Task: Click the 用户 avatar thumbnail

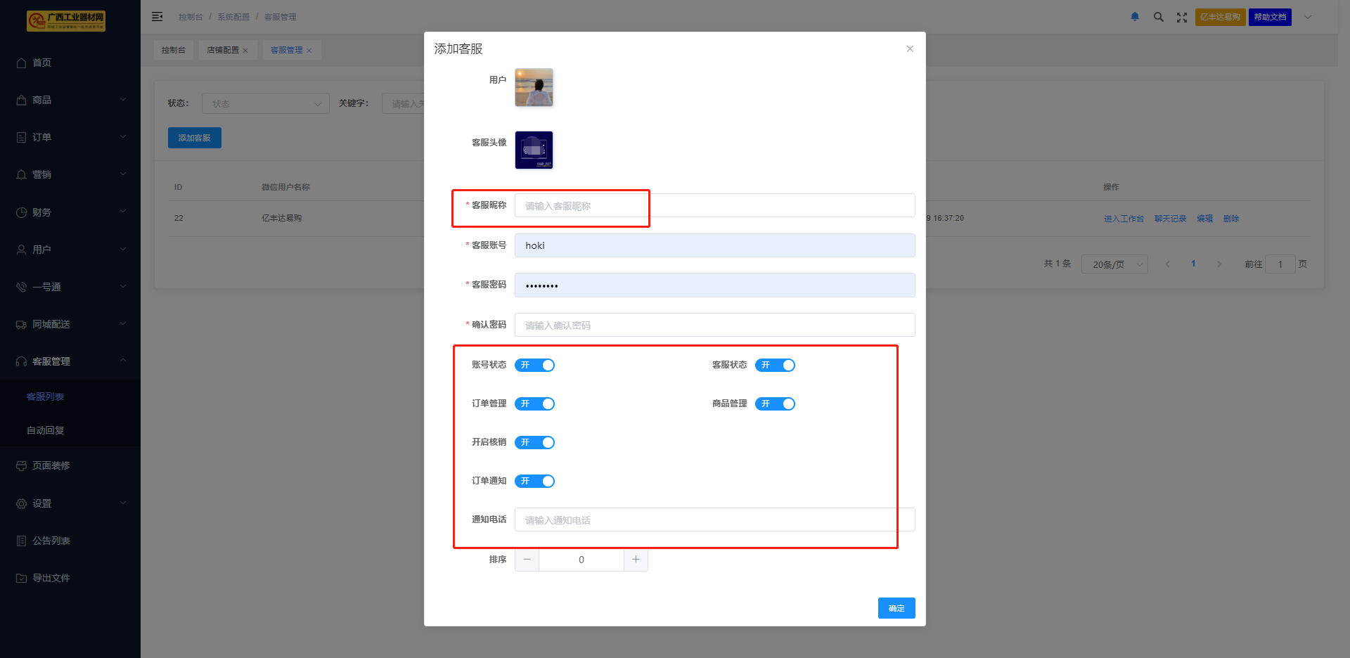Action: (534, 87)
